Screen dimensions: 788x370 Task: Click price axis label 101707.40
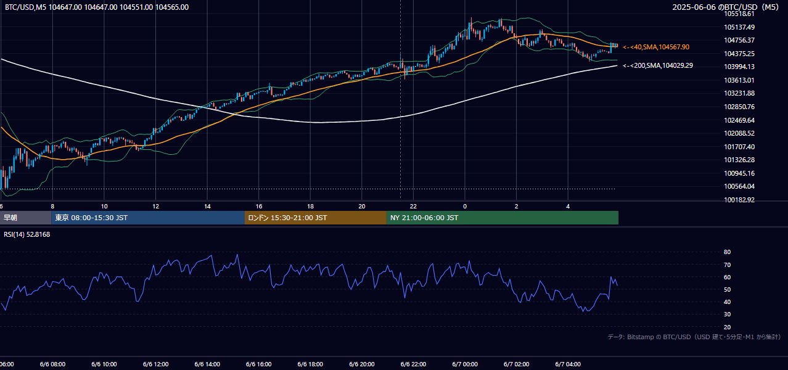739,147
